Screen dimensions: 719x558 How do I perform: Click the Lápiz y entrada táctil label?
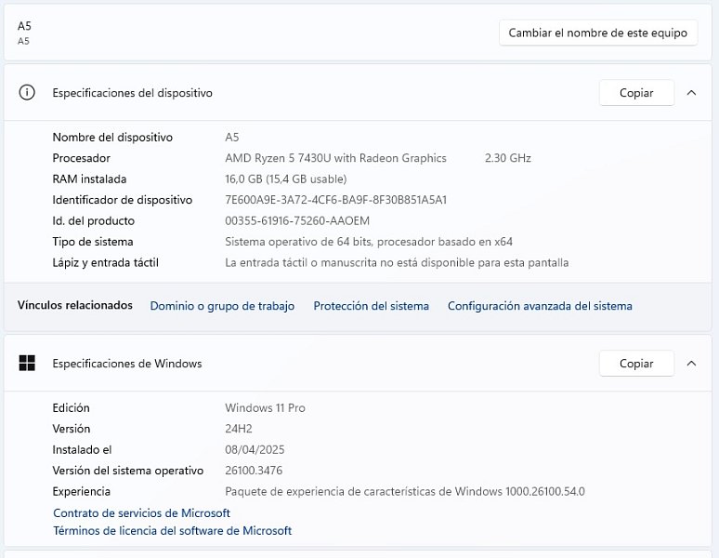[x=106, y=263]
